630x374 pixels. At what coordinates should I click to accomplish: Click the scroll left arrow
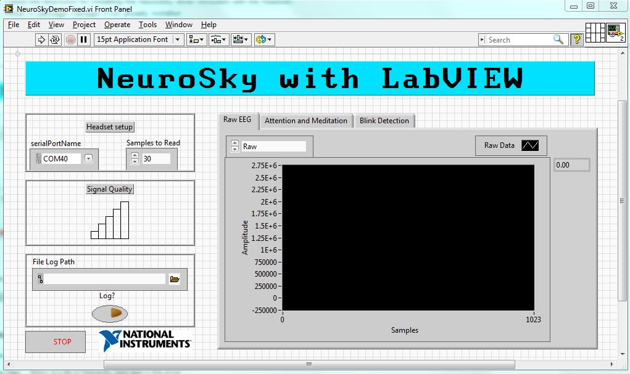pos(9,364)
